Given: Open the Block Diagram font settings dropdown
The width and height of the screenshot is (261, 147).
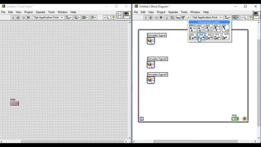Looking at the screenshot, I should point(207,18).
